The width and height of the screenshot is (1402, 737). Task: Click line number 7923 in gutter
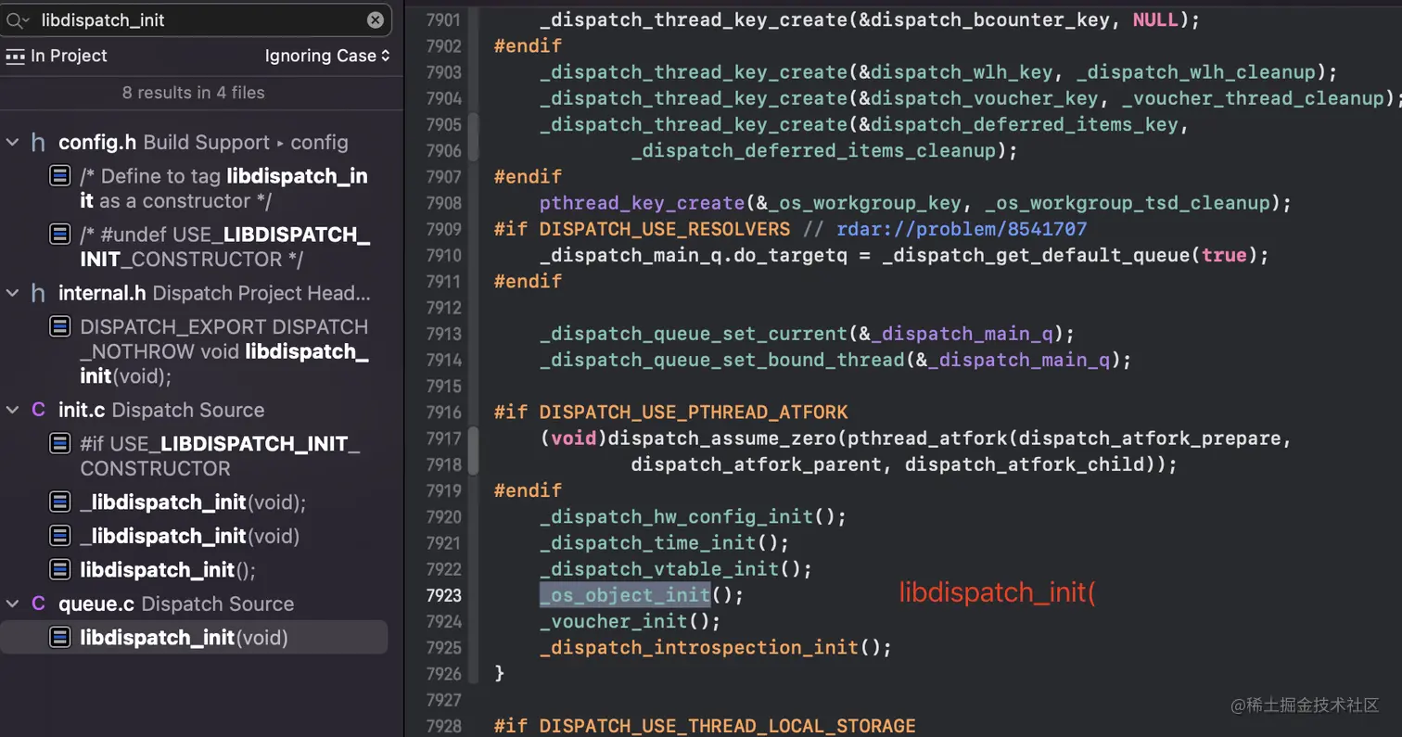[443, 595]
